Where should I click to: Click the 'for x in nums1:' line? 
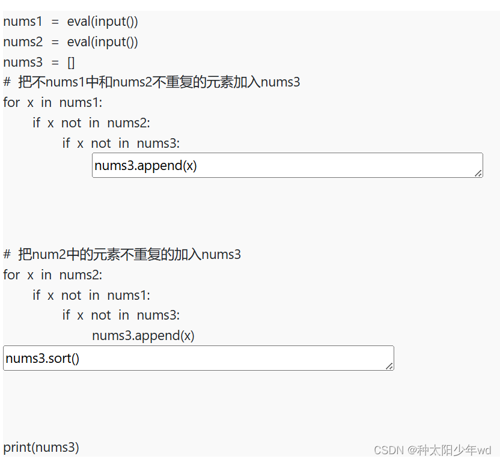click(x=53, y=103)
